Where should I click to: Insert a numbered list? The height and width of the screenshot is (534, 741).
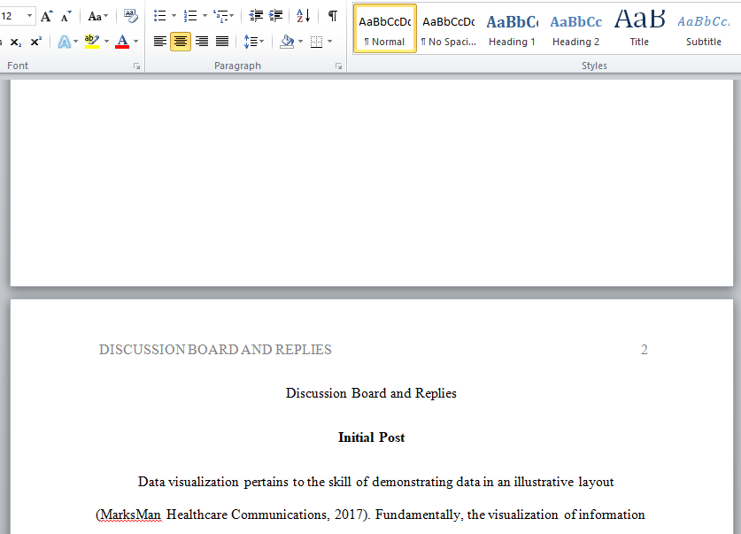190,16
